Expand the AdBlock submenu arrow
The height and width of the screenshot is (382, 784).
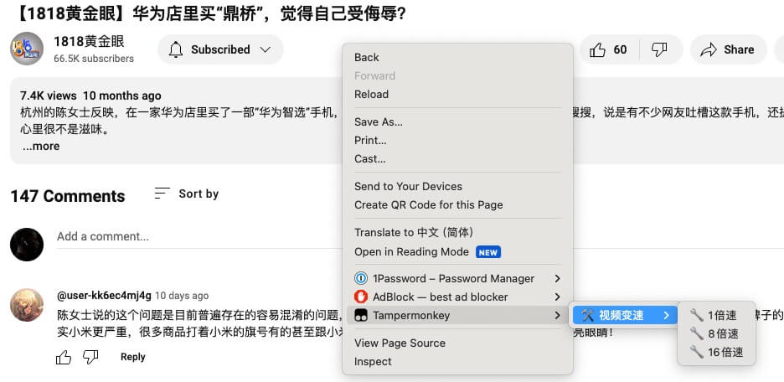(x=558, y=297)
